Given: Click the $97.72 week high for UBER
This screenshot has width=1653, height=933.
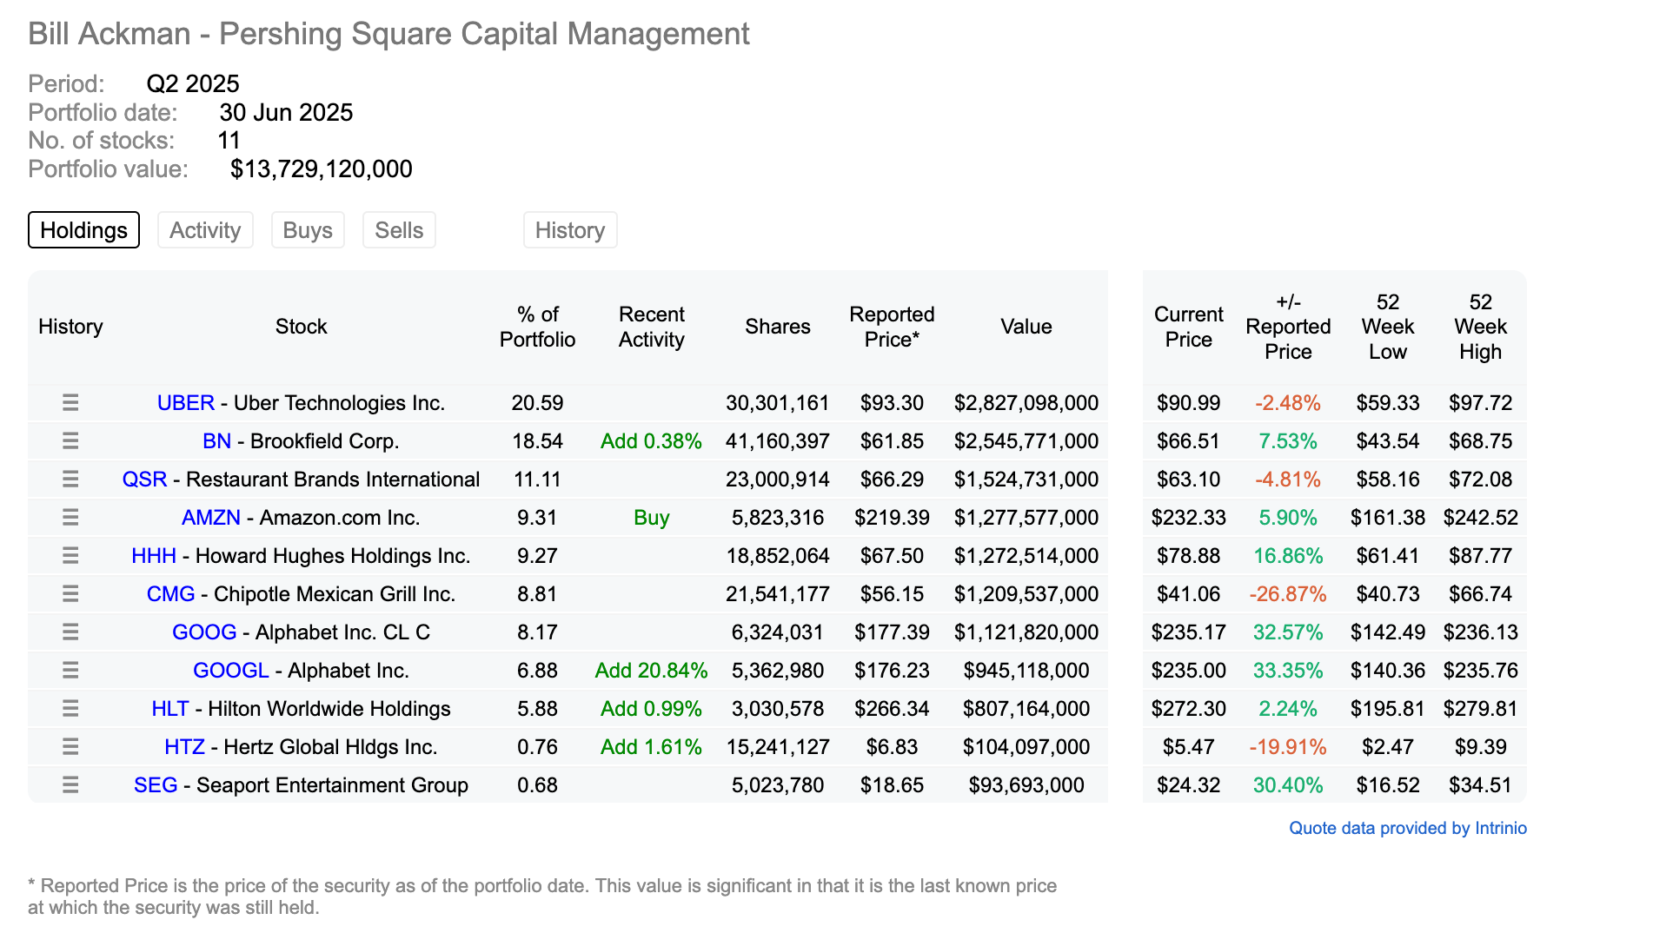Looking at the screenshot, I should [x=1481, y=403].
